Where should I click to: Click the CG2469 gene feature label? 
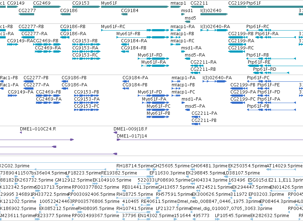click(42, 3)
